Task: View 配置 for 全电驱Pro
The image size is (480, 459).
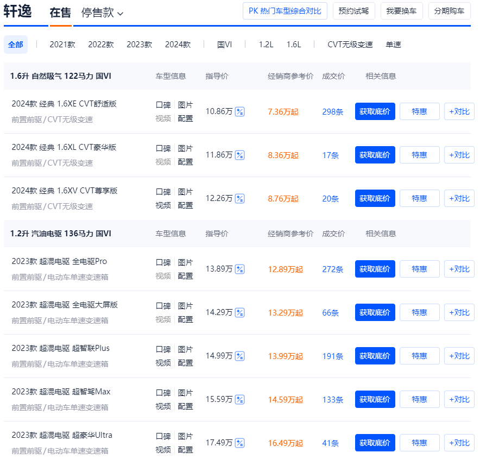Action: pyautogui.click(x=185, y=276)
